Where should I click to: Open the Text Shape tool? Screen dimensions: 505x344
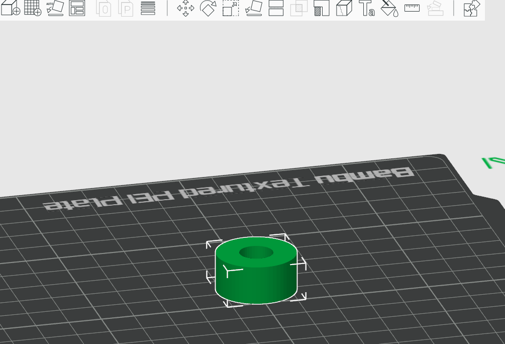click(367, 8)
